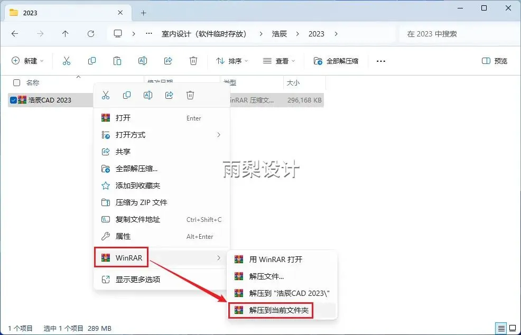Select 复制文件地址 in the context menu
This screenshot has height=335, width=521.
162,219
